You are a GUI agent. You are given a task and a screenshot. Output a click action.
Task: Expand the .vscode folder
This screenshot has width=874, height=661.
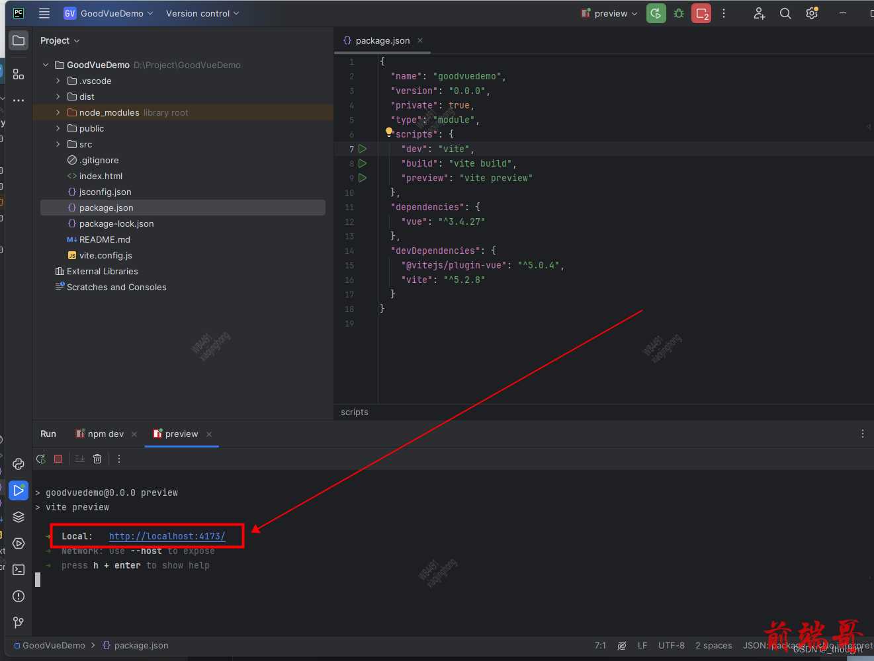tap(58, 81)
